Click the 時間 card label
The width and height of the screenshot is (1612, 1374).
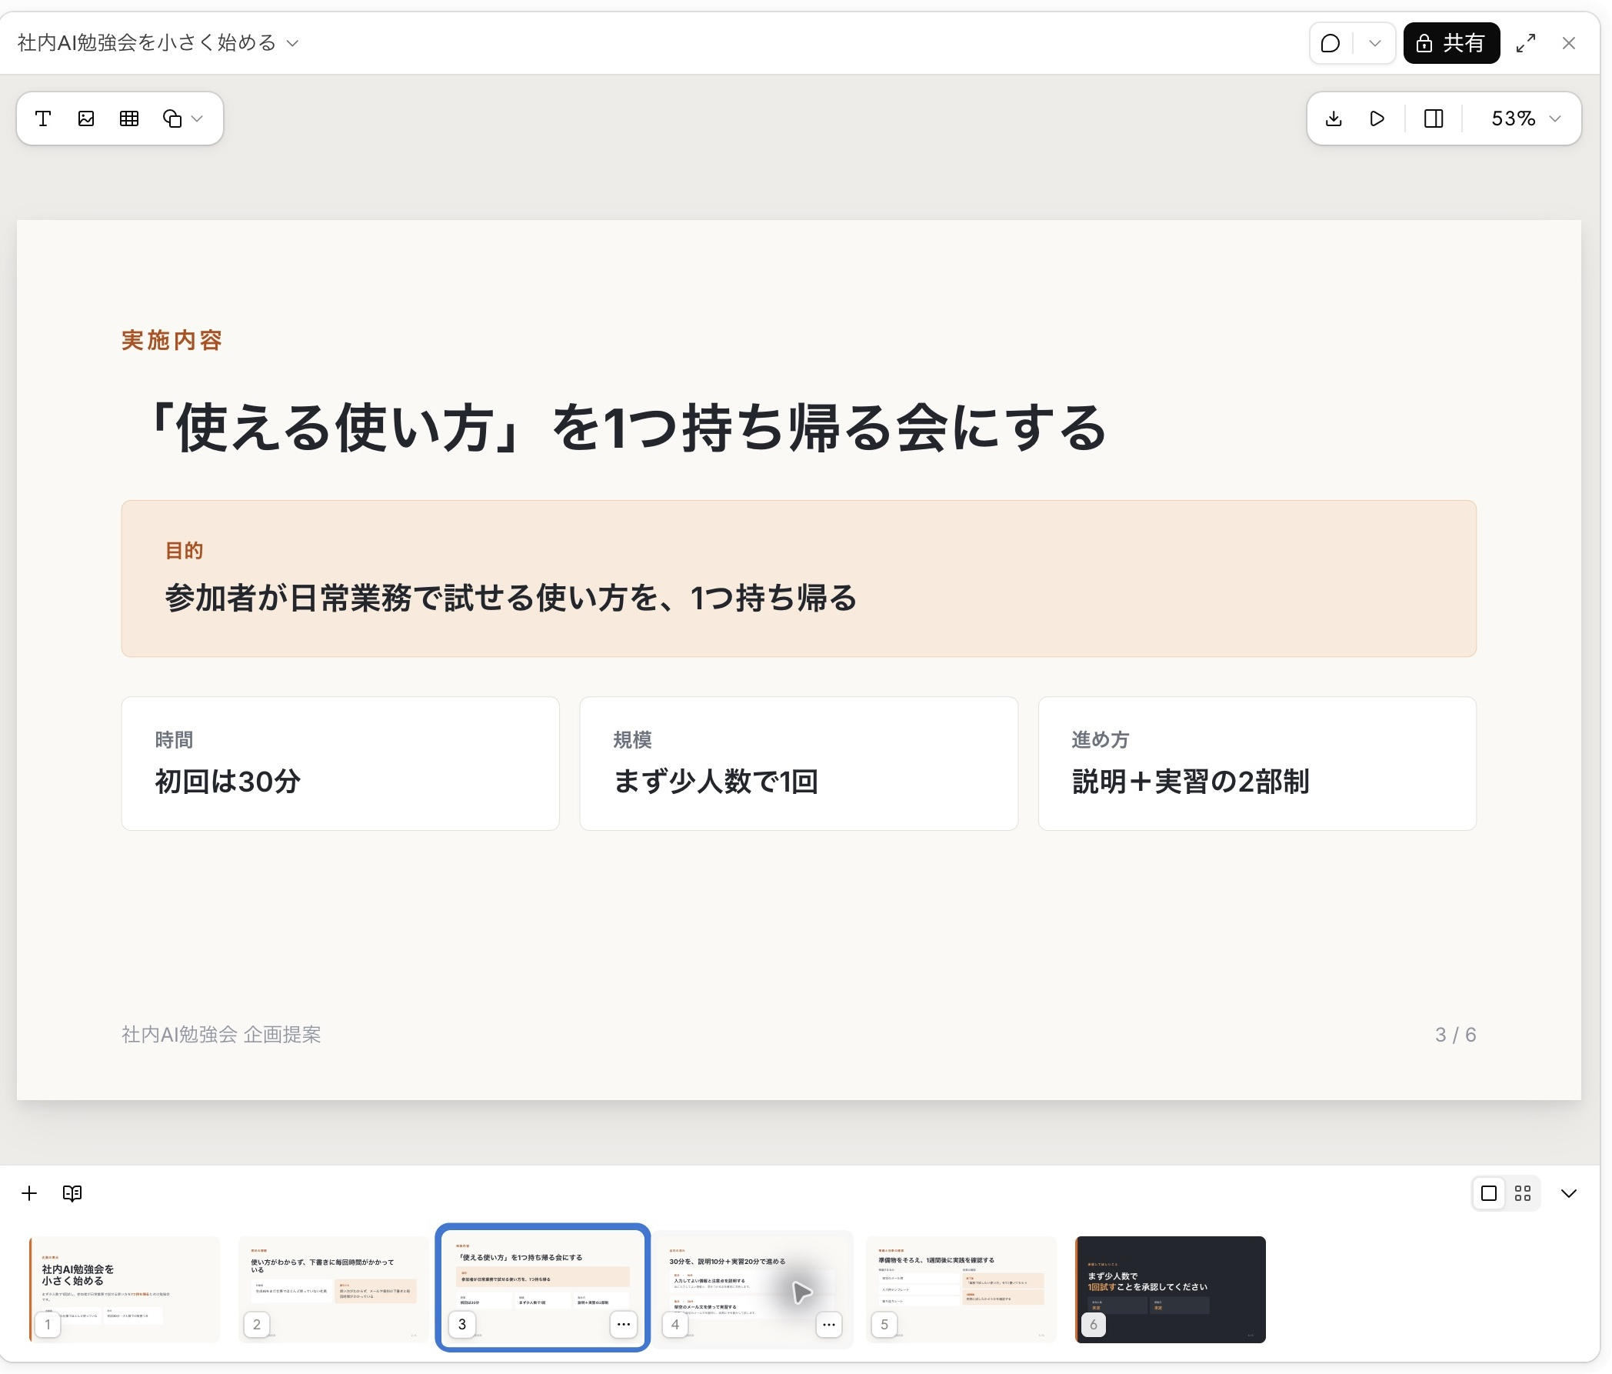[x=174, y=739]
